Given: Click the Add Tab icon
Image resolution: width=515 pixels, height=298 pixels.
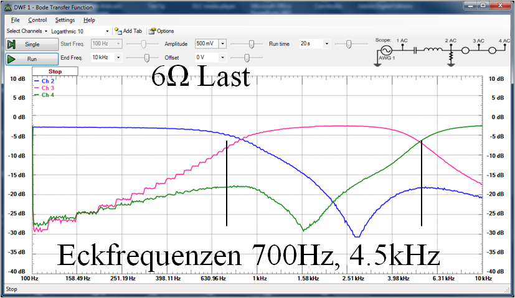Looking at the screenshot, I should [x=116, y=31].
